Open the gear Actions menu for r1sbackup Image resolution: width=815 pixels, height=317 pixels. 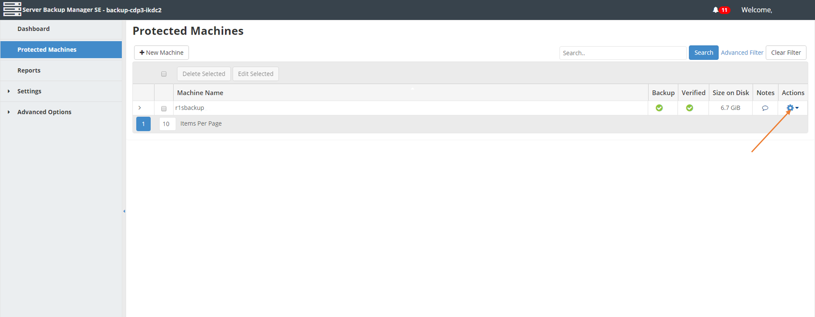pyautogui.click(x=792, y=108)
